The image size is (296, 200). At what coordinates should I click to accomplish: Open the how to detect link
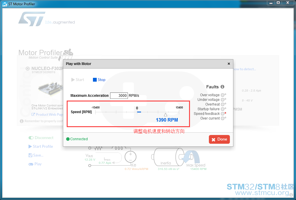point(245,69)
